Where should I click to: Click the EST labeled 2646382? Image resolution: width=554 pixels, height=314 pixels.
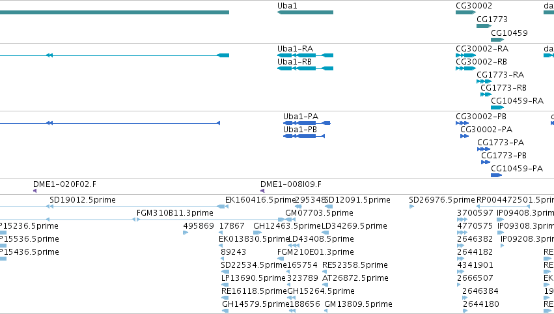click(x=475, y=239)
